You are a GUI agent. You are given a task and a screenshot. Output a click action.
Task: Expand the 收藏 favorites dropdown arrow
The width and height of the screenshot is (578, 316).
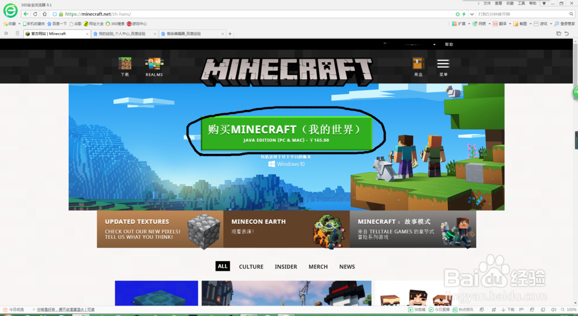[x=19, y=24]
